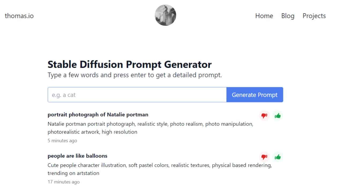Viewport: 343px width, 192px height.
Task: Click the thumbs up on Natalie Portman prompt
Action: (x=278, y=115)
